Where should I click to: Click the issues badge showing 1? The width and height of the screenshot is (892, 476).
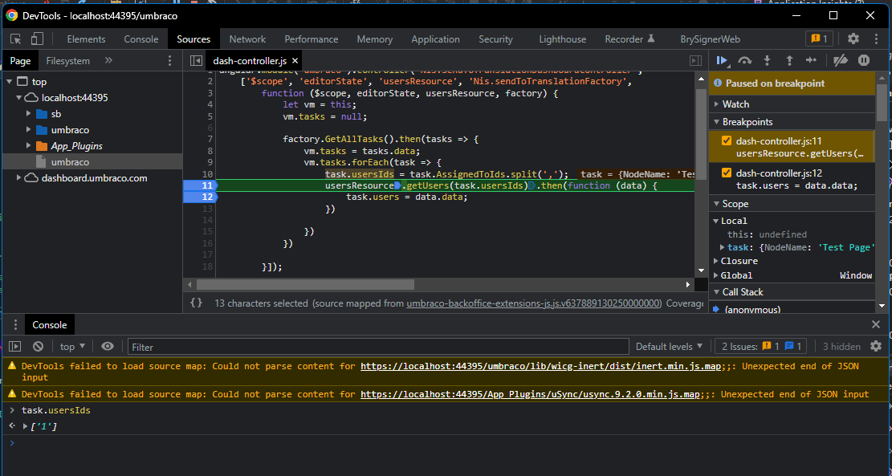819,39
